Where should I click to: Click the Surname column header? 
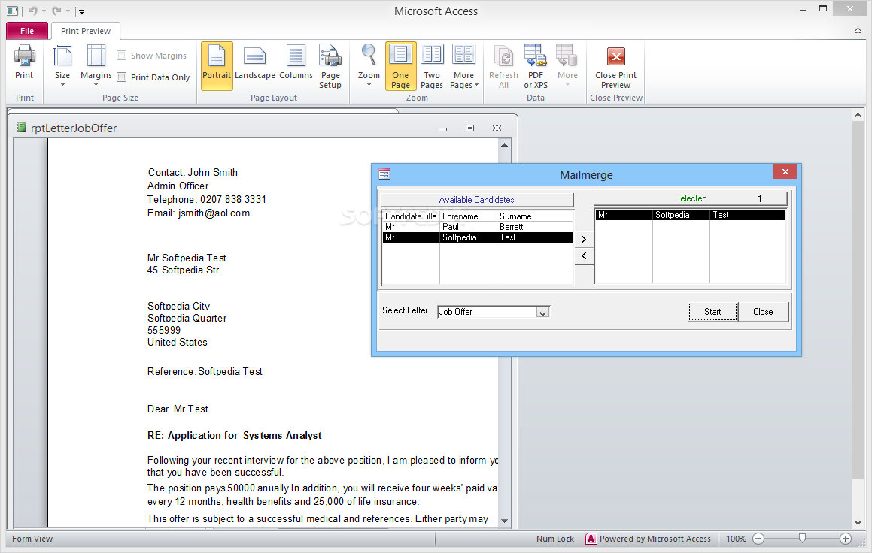pyautogui.click(x=535, y=216)
